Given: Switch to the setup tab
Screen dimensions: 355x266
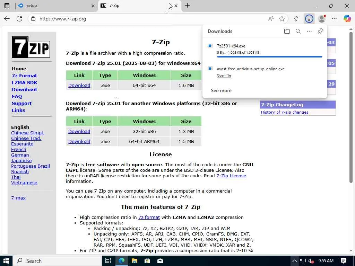Looking at the screenshot, I should (x=57, y=6).
